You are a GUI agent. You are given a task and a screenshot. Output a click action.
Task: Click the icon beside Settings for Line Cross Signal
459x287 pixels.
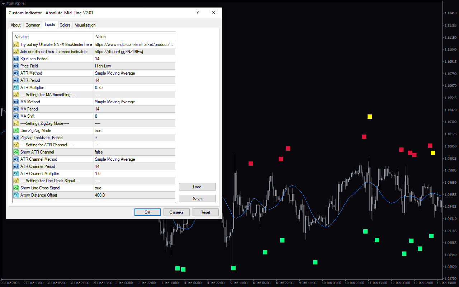(16, 181)
